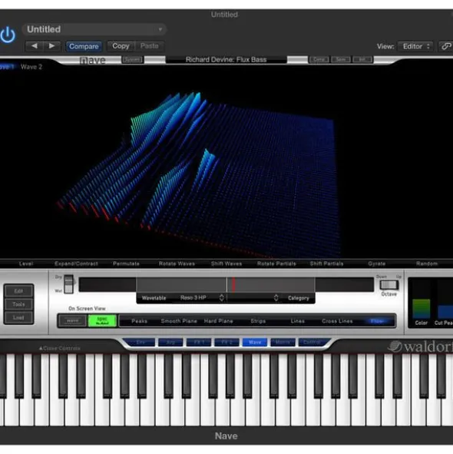Switch to the Wave 2 tab
Image resolution: width=453 pixels, height=454 pixels.
coord(31,67)
